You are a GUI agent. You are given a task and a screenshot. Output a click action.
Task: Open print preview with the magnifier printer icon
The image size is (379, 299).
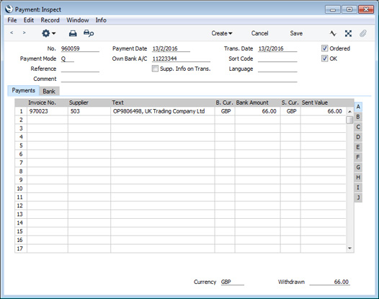tap(89, 33)
